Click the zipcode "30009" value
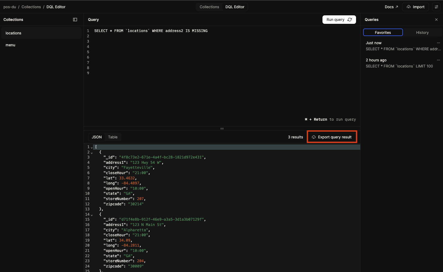This screenshot has height=272, width=443. [136, 266]
